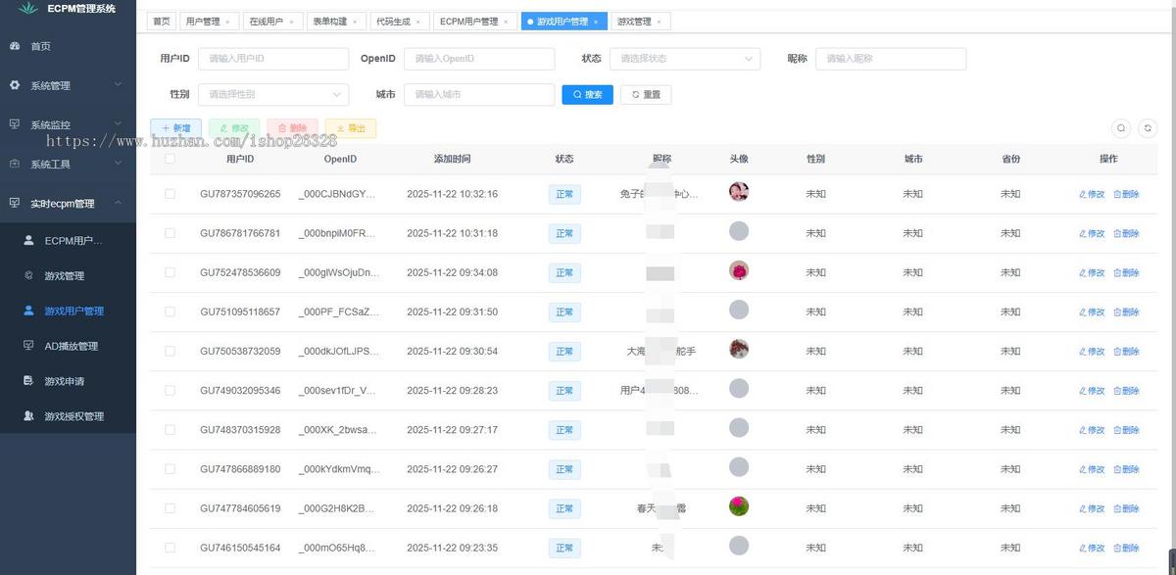Open the 性别 gender dropdown
The height and width of the screenshot is (575, 1176).
pyautogui.click(x=272, y=94)
